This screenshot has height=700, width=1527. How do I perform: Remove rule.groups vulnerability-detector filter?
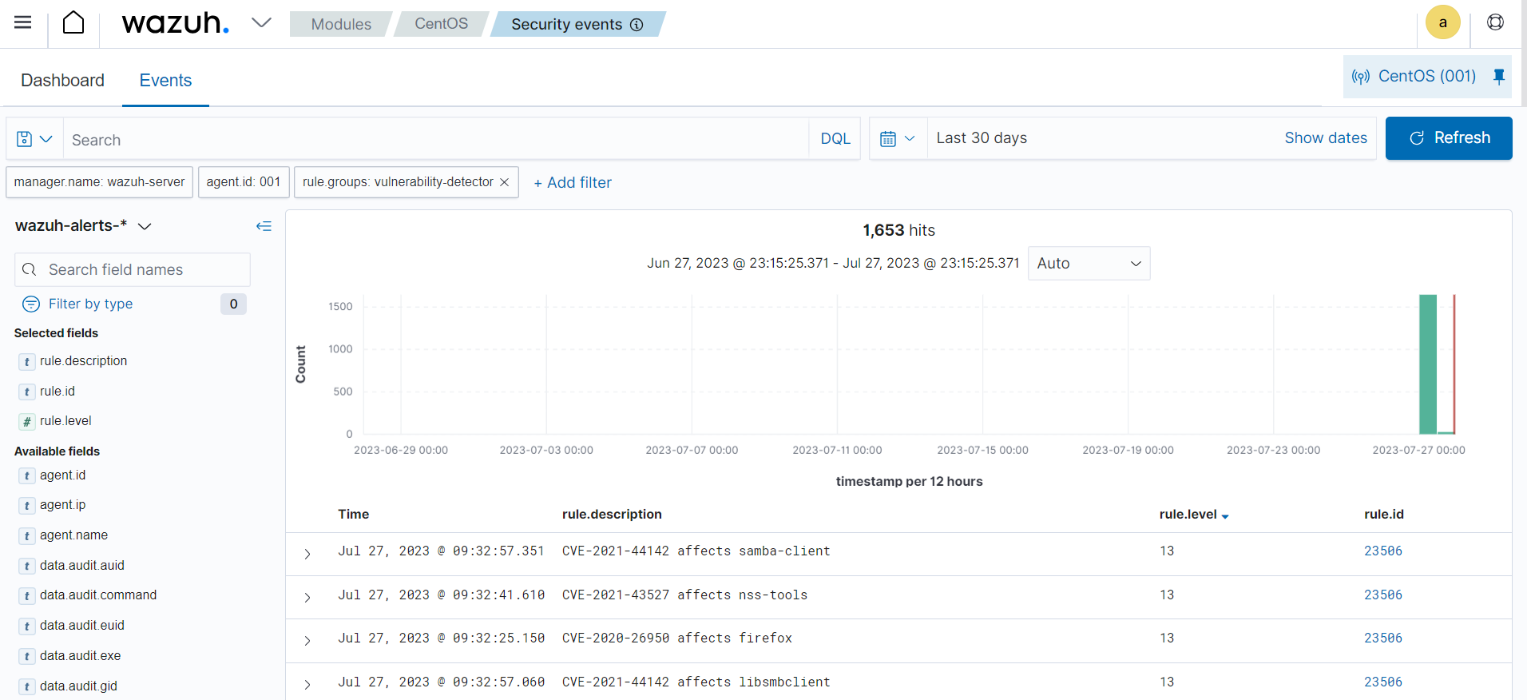(x=505, y=182)
